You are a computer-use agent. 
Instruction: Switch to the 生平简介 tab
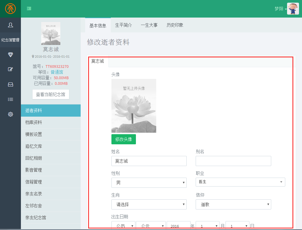click(123, 25)
